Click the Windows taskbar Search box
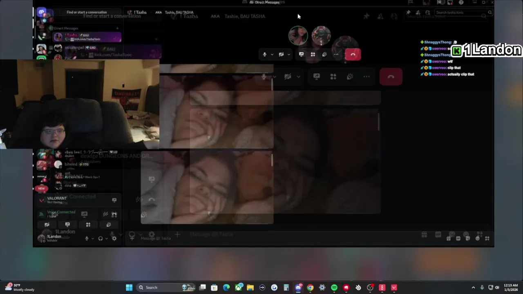The width and height of the screenshot is (523, 294). coord(166,287)
